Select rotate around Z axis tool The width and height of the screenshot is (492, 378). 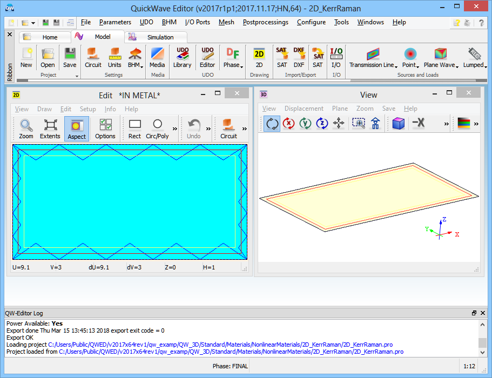[322, 124]
